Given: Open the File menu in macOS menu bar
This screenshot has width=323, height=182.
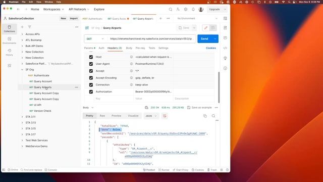Looking at the screenshot, I should pyautogui.click(x=24, y=2).
